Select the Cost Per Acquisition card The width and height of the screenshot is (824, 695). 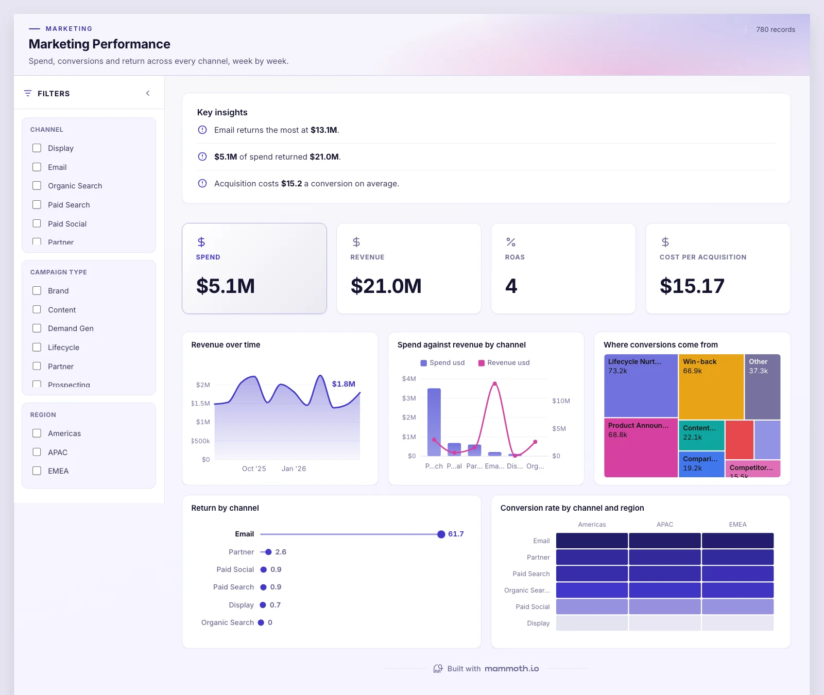coord(718,268)
